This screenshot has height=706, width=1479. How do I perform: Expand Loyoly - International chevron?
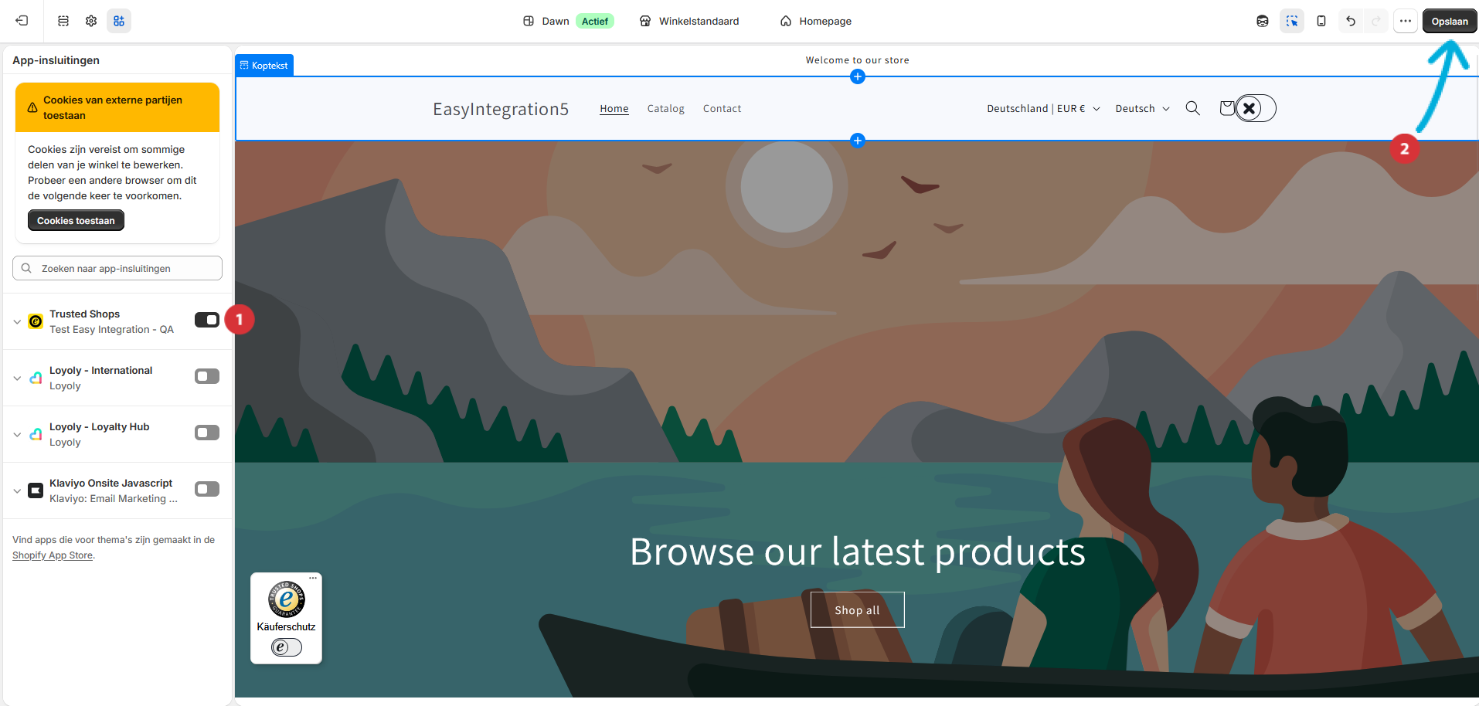17,378
